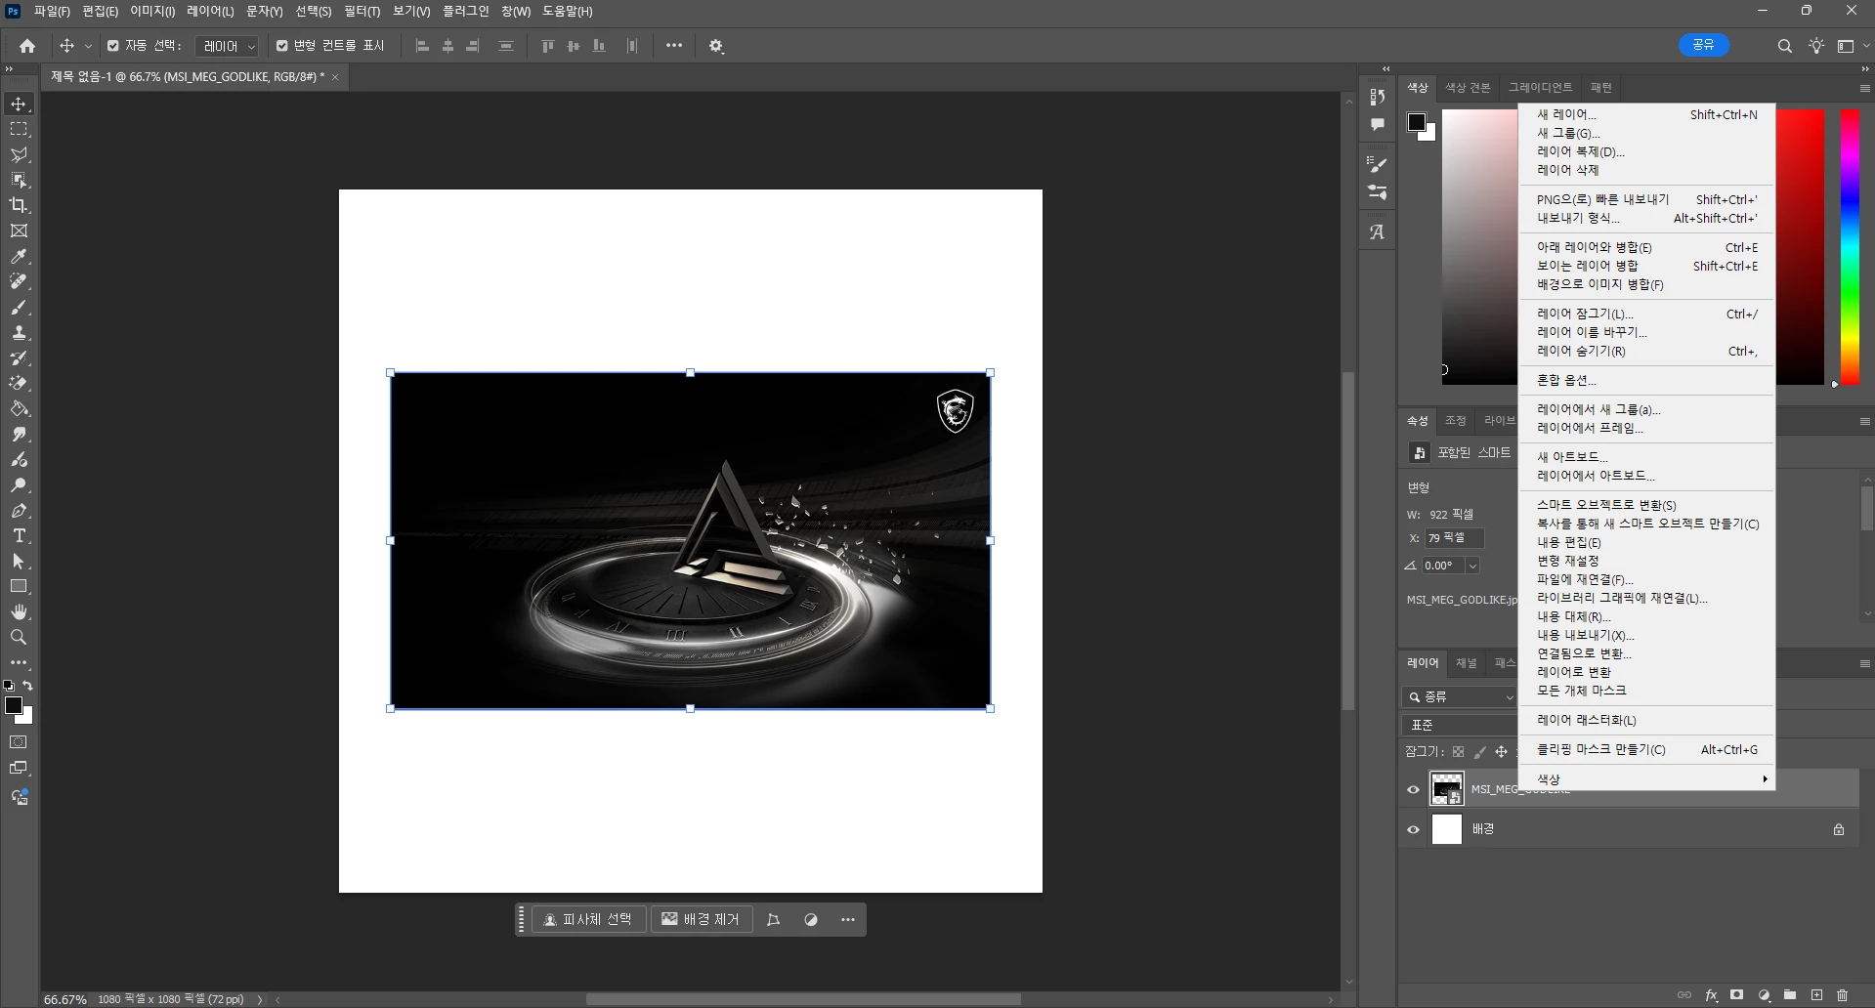Click the foreground color swatch in Color panel

pos(1416,122)
